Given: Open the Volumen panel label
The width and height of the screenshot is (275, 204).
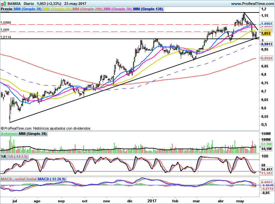Looking at the screenshot, I should 9,134.
